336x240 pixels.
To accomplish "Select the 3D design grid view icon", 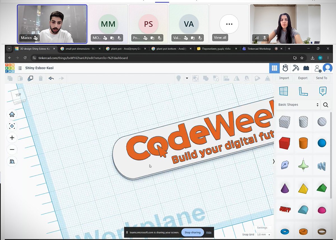I will point(274,68).
